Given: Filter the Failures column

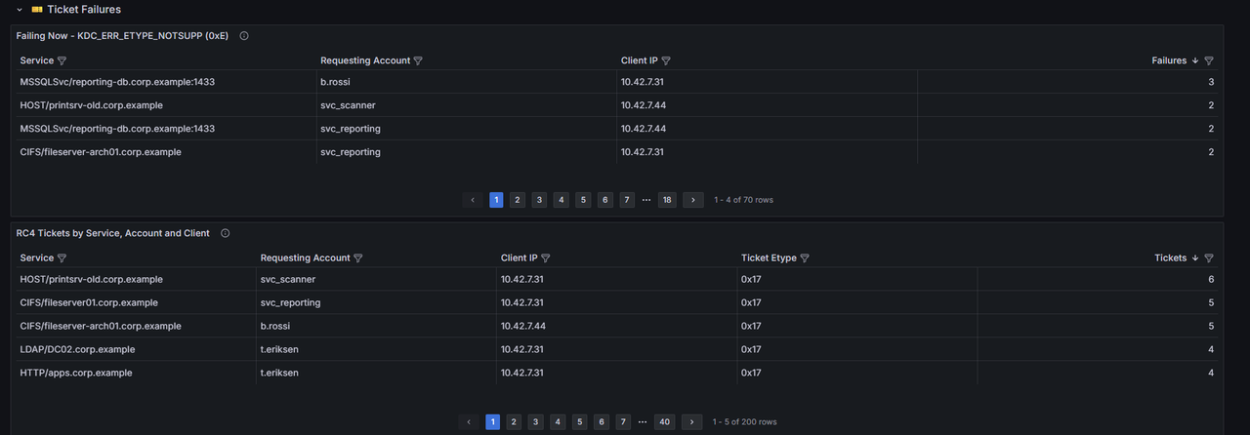Looking at the screenshot, I should pyautogui.click(x=1209, y=60).
